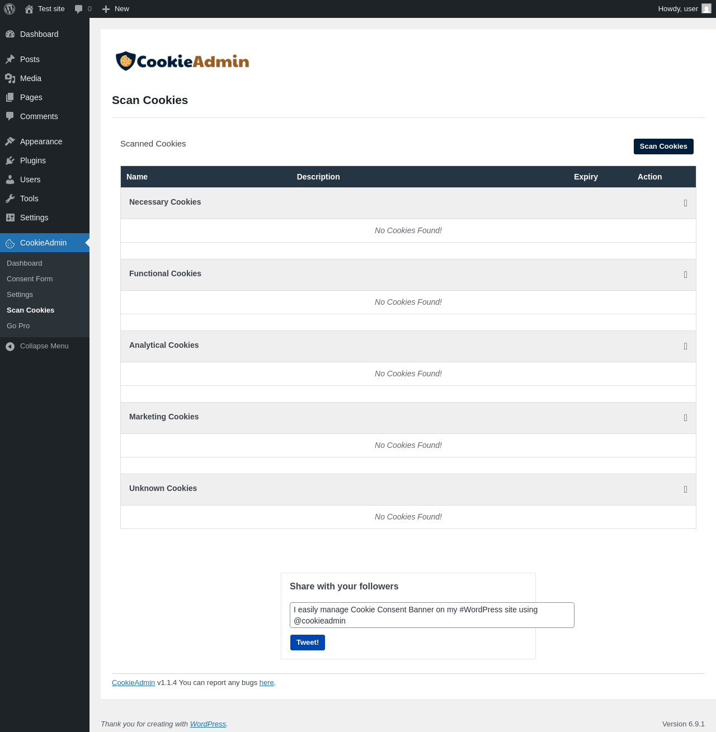Toggle the Unknown Cookies section arrow
The width and height of the screenshot is (716, 732).
686,489
